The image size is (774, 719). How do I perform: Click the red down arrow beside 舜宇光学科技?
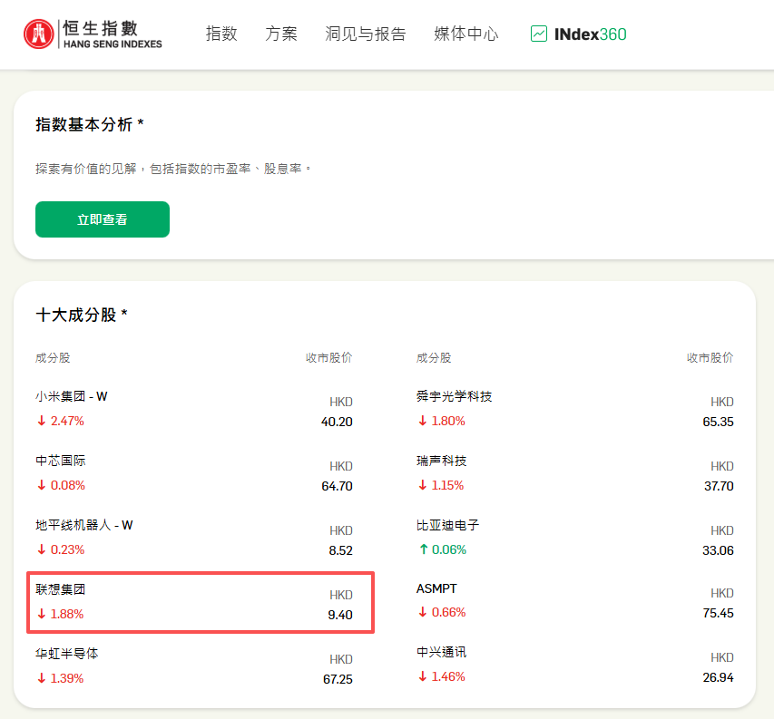point(422,421)
